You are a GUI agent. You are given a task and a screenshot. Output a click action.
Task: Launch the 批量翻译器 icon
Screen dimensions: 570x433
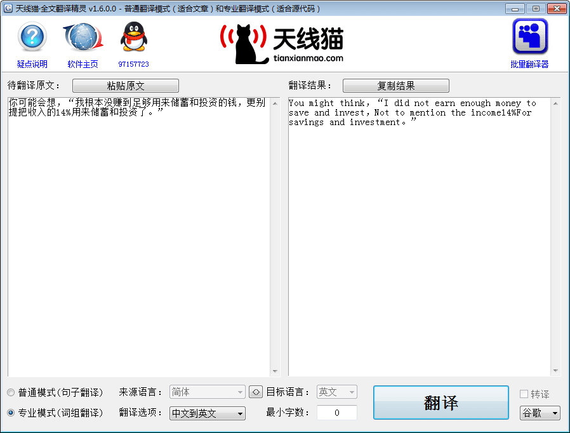click(529, 36)
